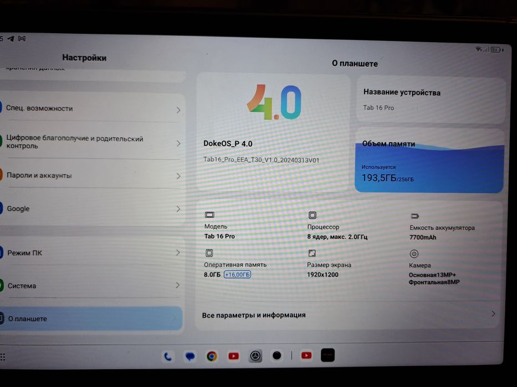Launch Chrome from the dock
Image resolution: width=517 pixels, height=387 pixels.
pyautogui.click(x=212, y=357)
